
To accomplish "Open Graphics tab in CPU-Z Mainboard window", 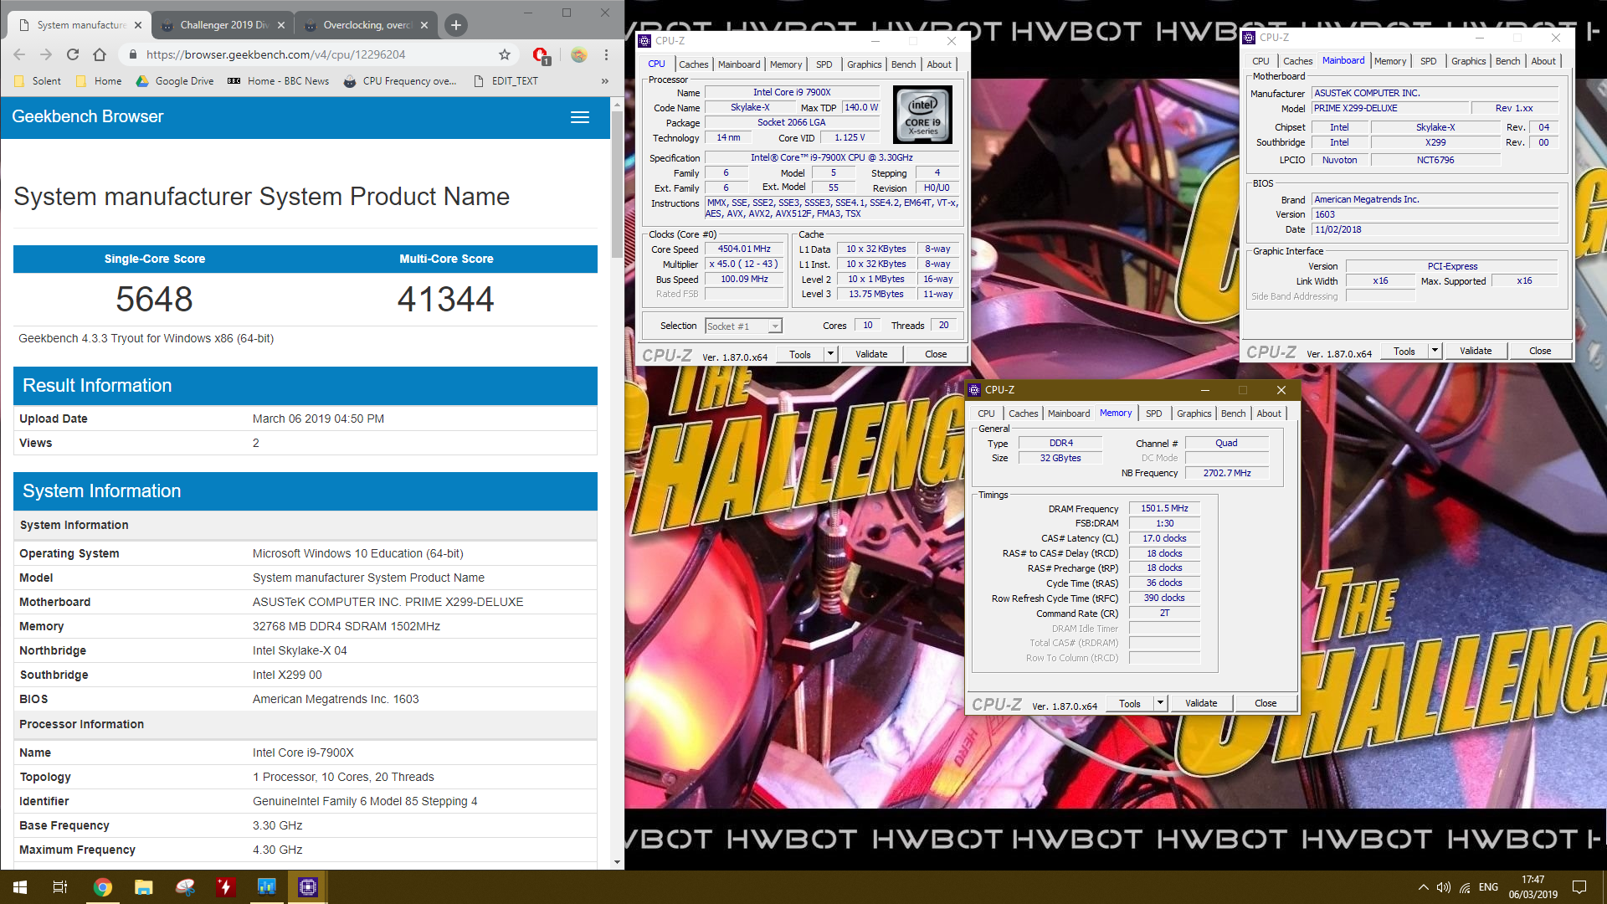I will click(x=1468, y=61).
